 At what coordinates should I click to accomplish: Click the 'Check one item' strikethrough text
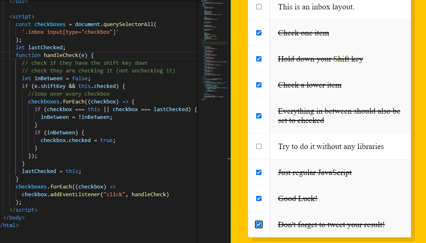[303, 33]
